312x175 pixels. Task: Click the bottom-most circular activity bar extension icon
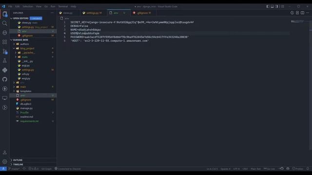tap(5, 107)
